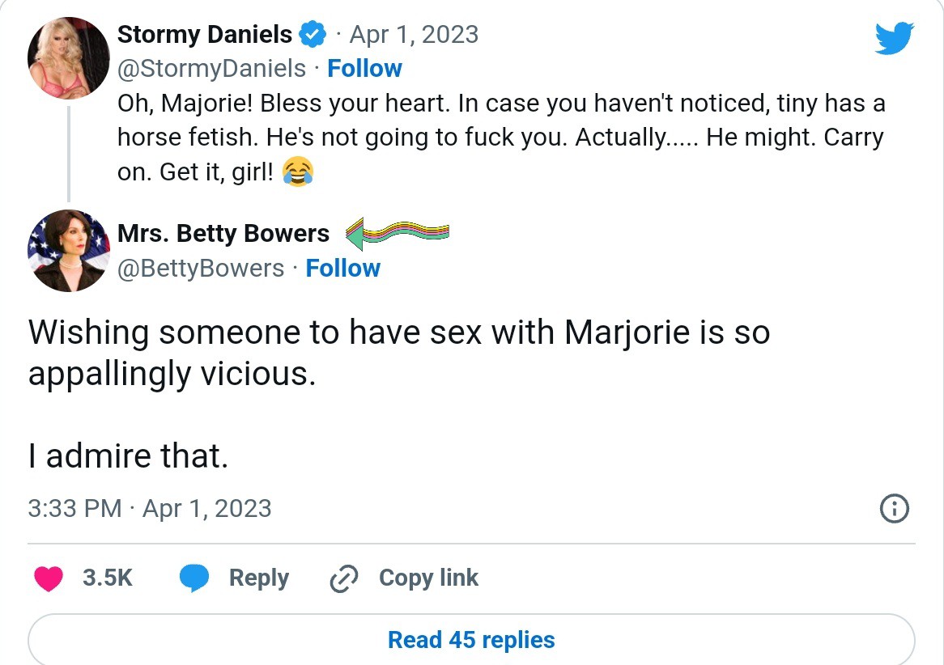Follow the @BettyBowers account
This screenshot has width=944, height=665.
(x=342, y=268)
